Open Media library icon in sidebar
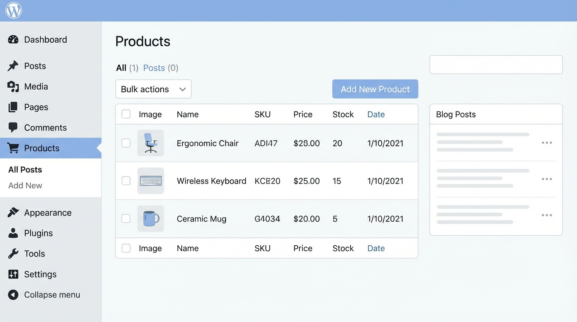Image resolution: width=577 pixels, height=322 pixels. point(13,86)
